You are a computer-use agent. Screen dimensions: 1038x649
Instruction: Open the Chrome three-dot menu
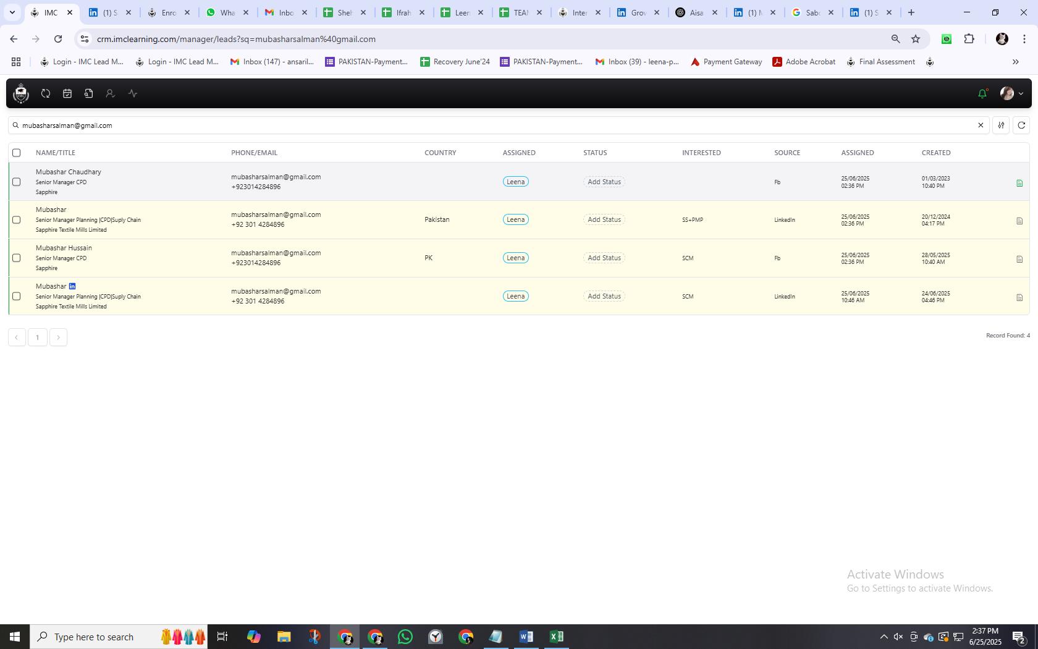(x=1024, y=39)
